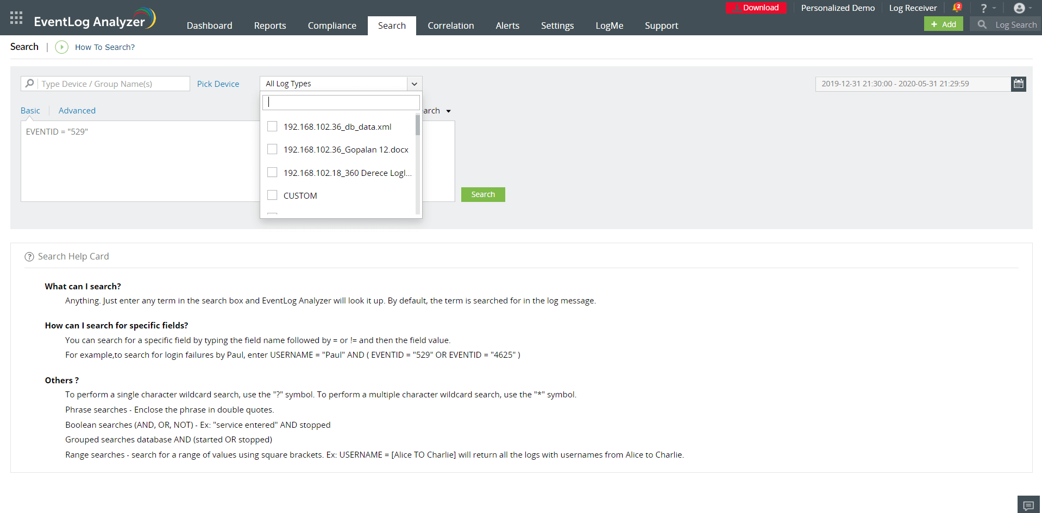The height and width of the screenshot is (513, 1042).
Task: Click the Phrase searches help line
Action: (170, 410)
